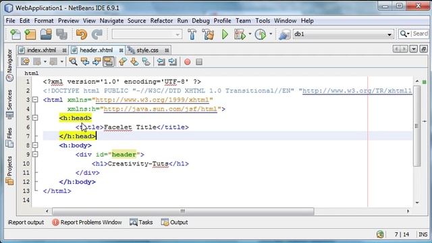Click in the Search input field
Image resolution: width=432 pixels, height=243 pixels.
click(x=420, y=34)
